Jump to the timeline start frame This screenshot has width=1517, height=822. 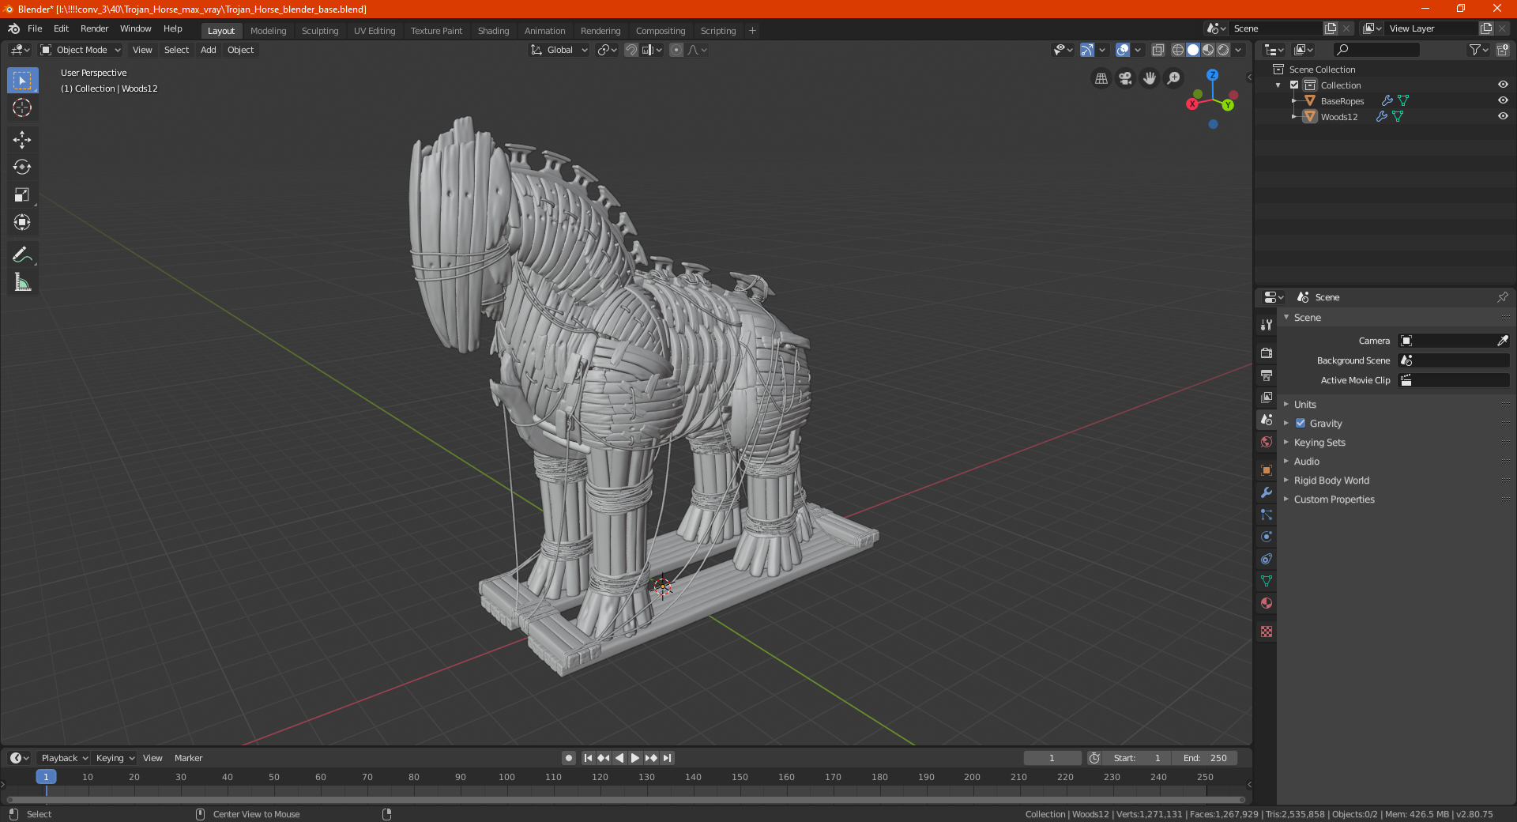point(588,758)
